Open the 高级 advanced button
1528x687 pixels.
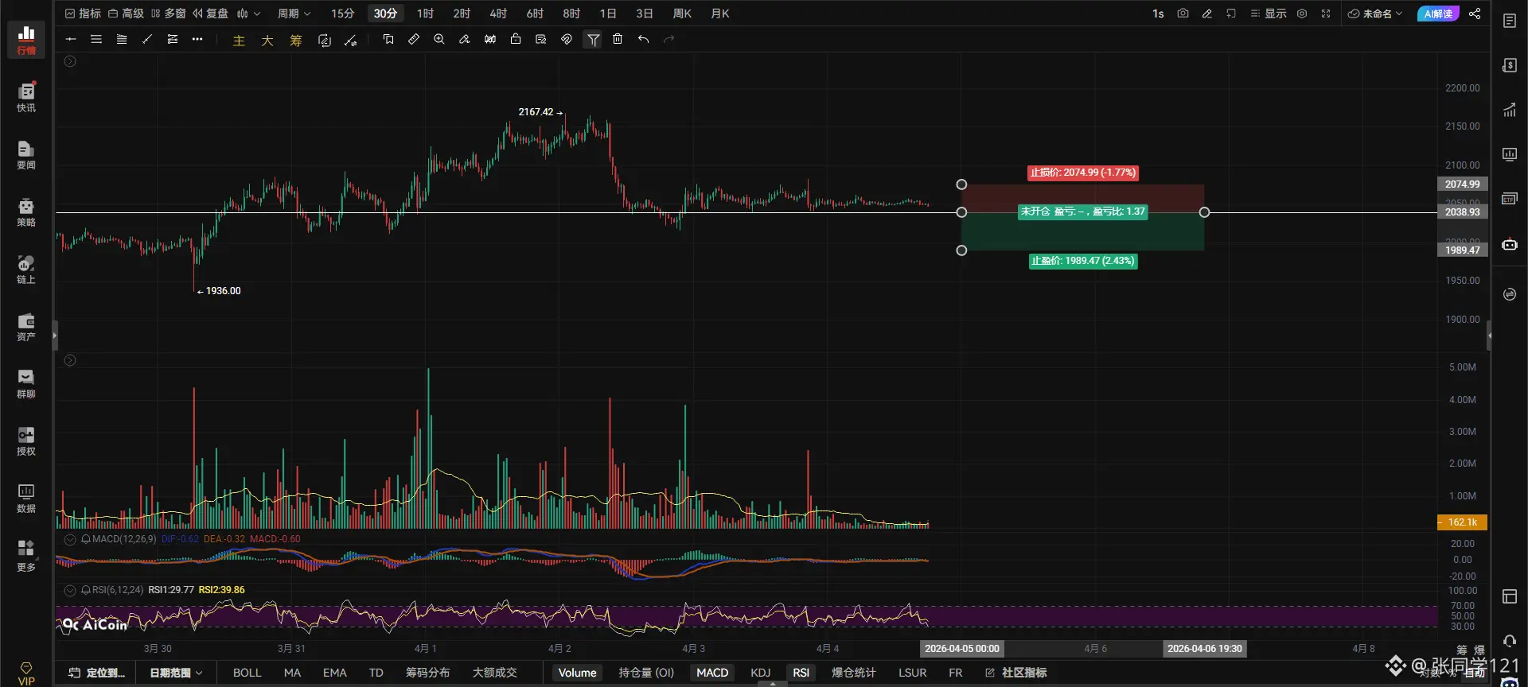[126, 14]
